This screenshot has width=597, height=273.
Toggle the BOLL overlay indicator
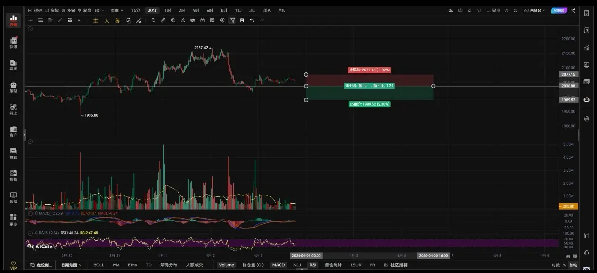coord(99,265)
